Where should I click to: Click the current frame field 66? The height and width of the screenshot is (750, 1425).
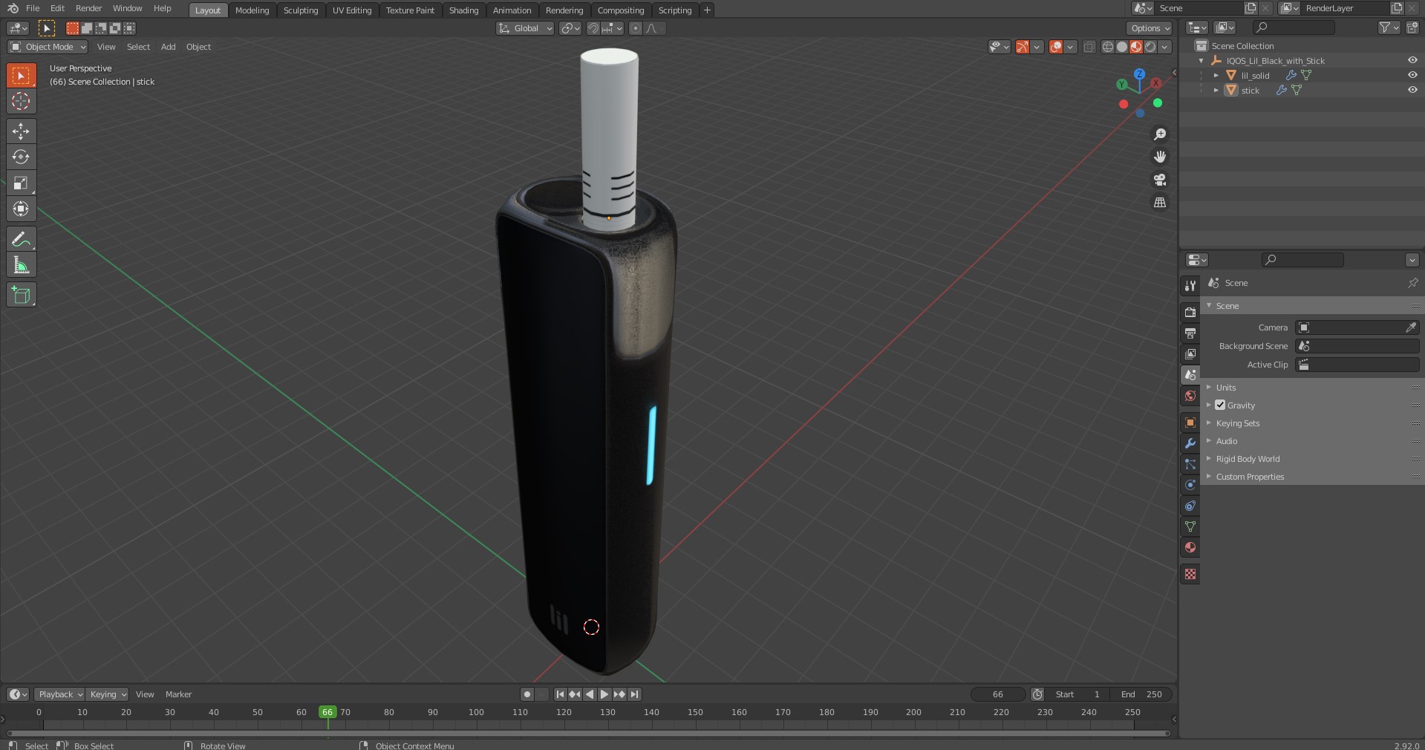(998, 694)
